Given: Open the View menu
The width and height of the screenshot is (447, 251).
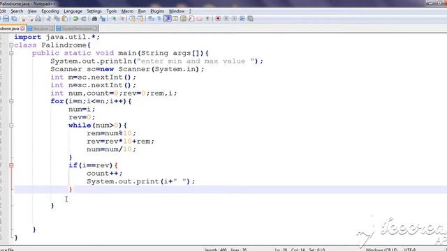Looking at the screenshot, I should click(x=32, y=11).
